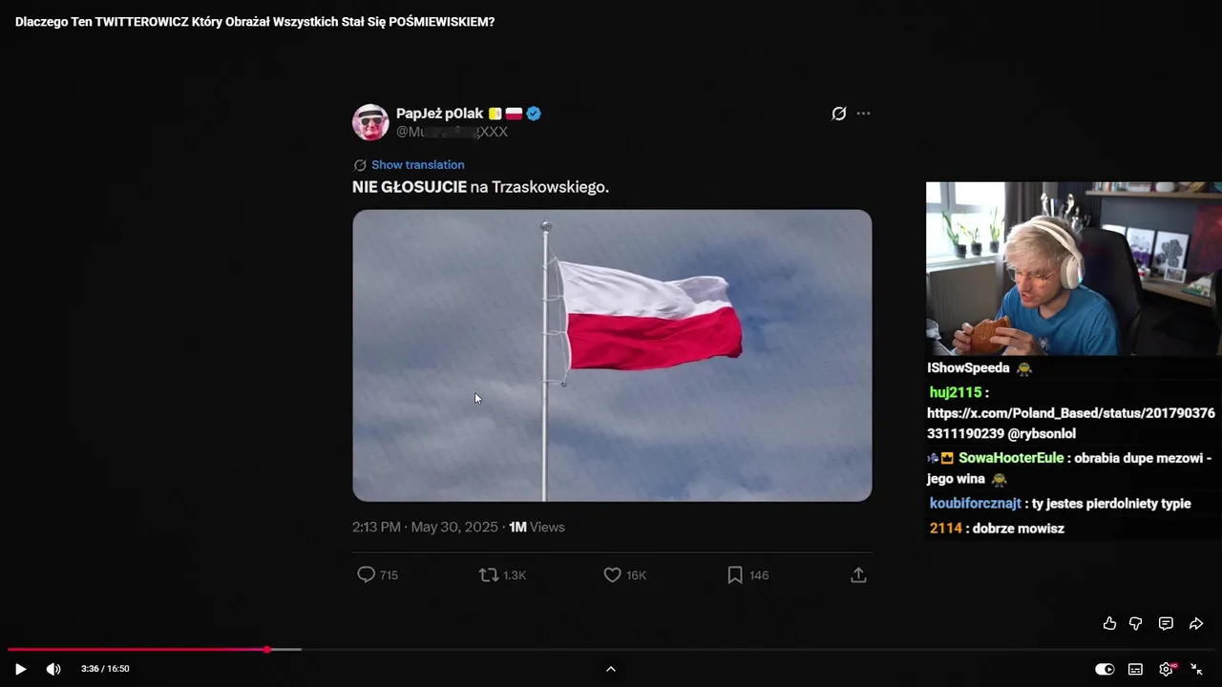The width and height of the screenshot is (1222, 687).
Task: Click the Grok icon on the tweet
Action: pyautogui.click(x=838, y=114)
